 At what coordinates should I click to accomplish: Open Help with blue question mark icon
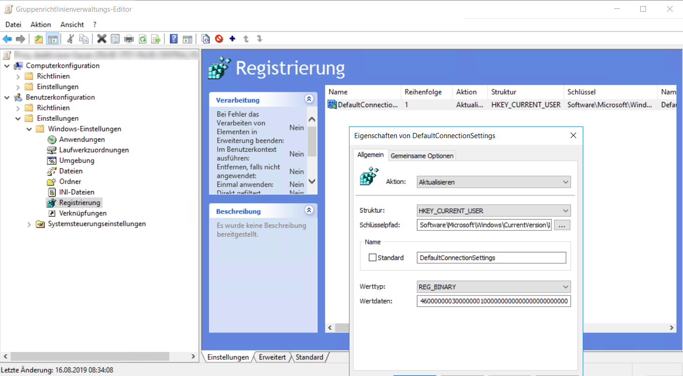point(174,39)
